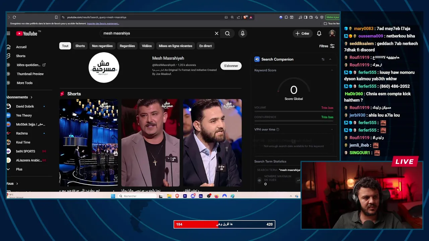Open Yes Theory subscription
Image resolution: width=429 pixels, height=241 pixels.
24,115
